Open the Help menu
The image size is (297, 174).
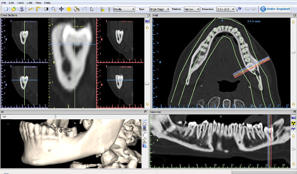pyautogui.click(x=47, y=3)
